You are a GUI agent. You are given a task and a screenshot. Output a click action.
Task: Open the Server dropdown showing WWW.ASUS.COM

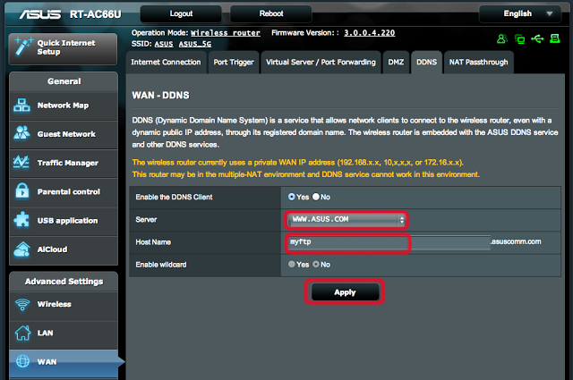tap(346, 219)
